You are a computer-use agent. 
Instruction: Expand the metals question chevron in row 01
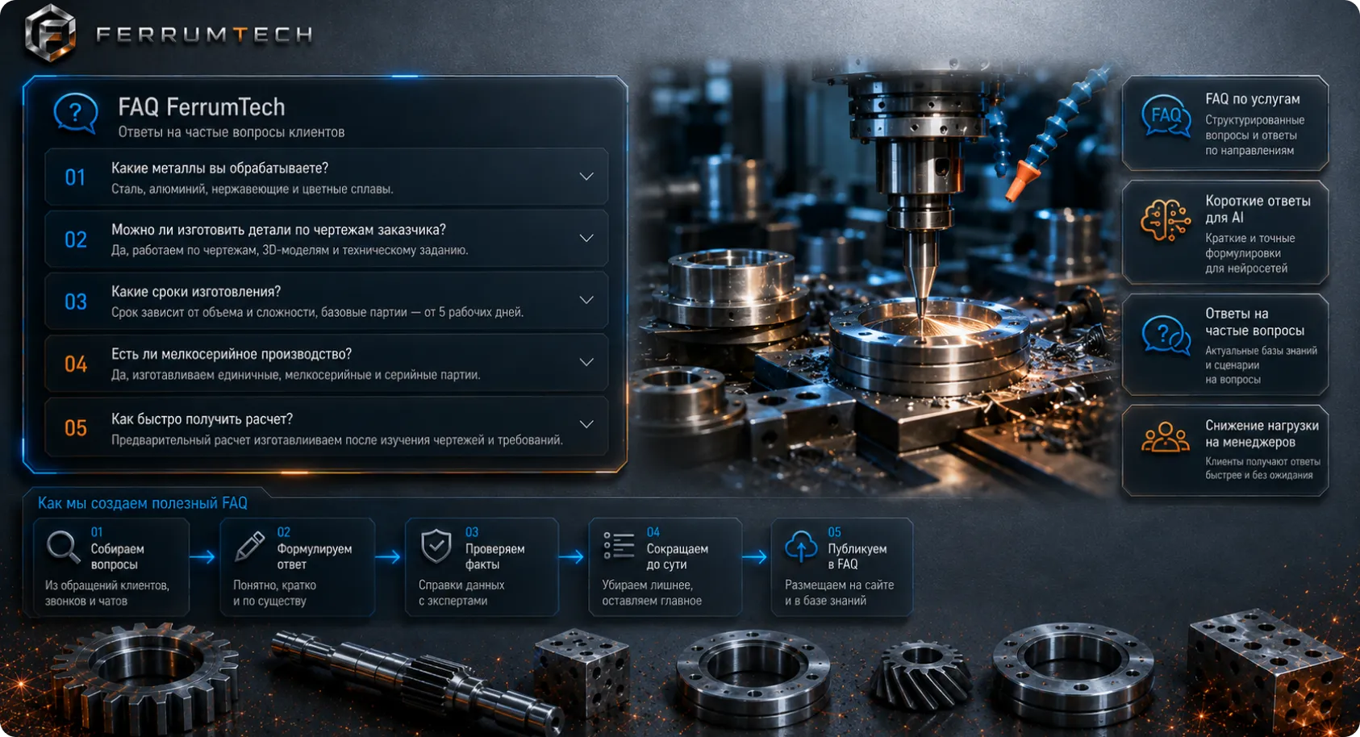pyautogui.click(x=586, y=177)
